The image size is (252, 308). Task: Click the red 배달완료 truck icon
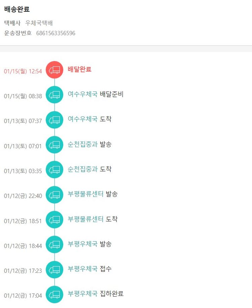coord(54,70)
